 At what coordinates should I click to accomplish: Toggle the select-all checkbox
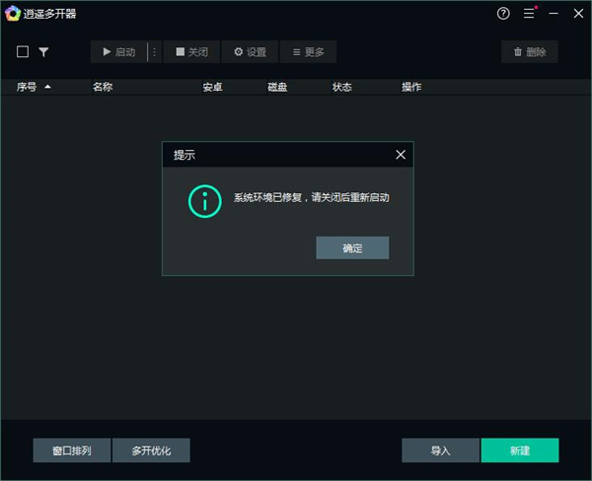[23, 51]
